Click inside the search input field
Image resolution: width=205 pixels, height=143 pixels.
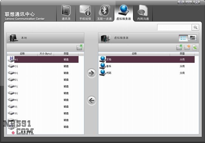click(x=174, y=27)
